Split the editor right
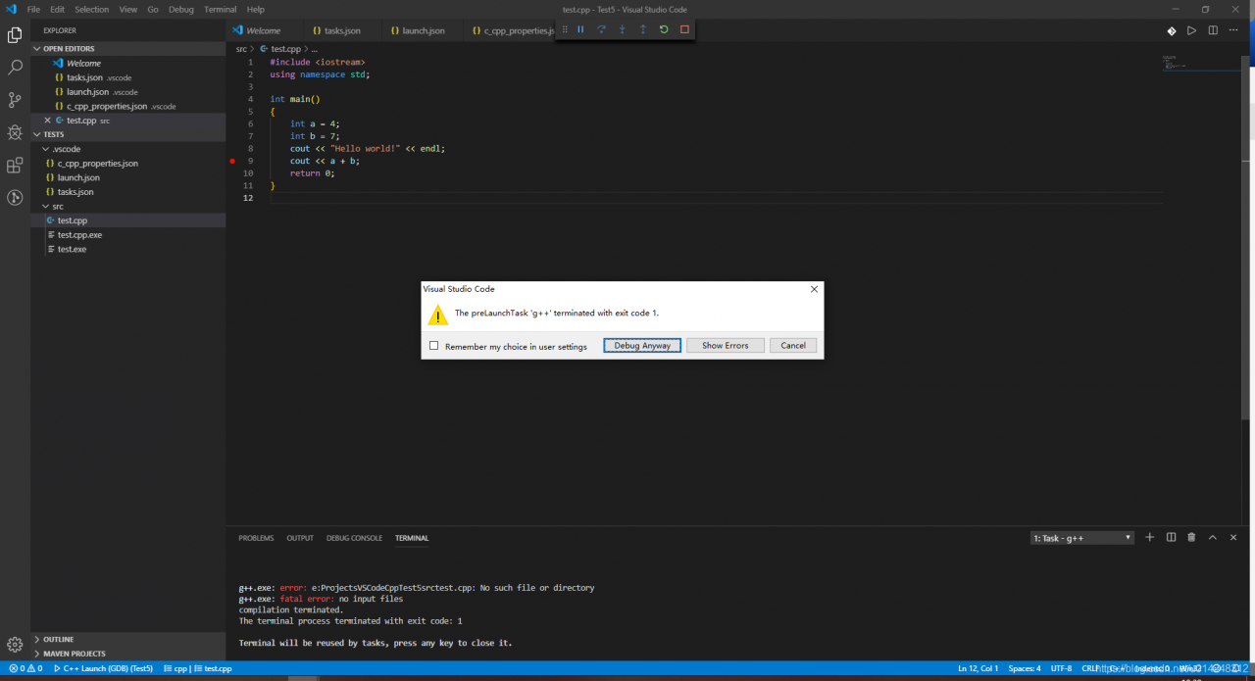Image resolution: width=1255 pixels, height=681 pixels. (x=1213, y=30)
